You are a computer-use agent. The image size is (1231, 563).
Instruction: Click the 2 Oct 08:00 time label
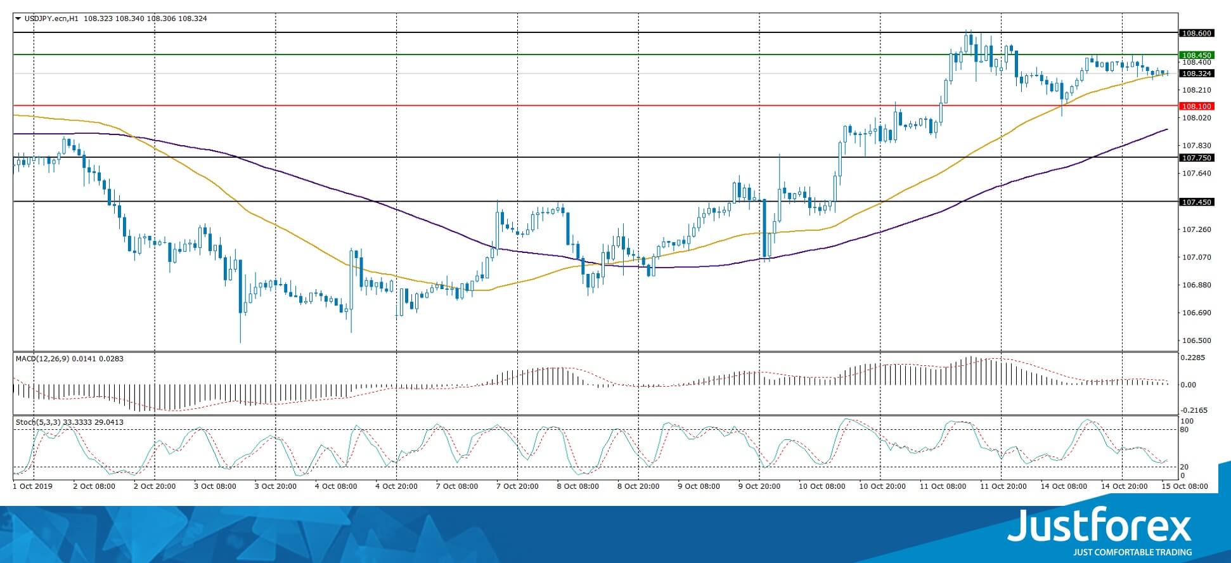coord(94,487)
